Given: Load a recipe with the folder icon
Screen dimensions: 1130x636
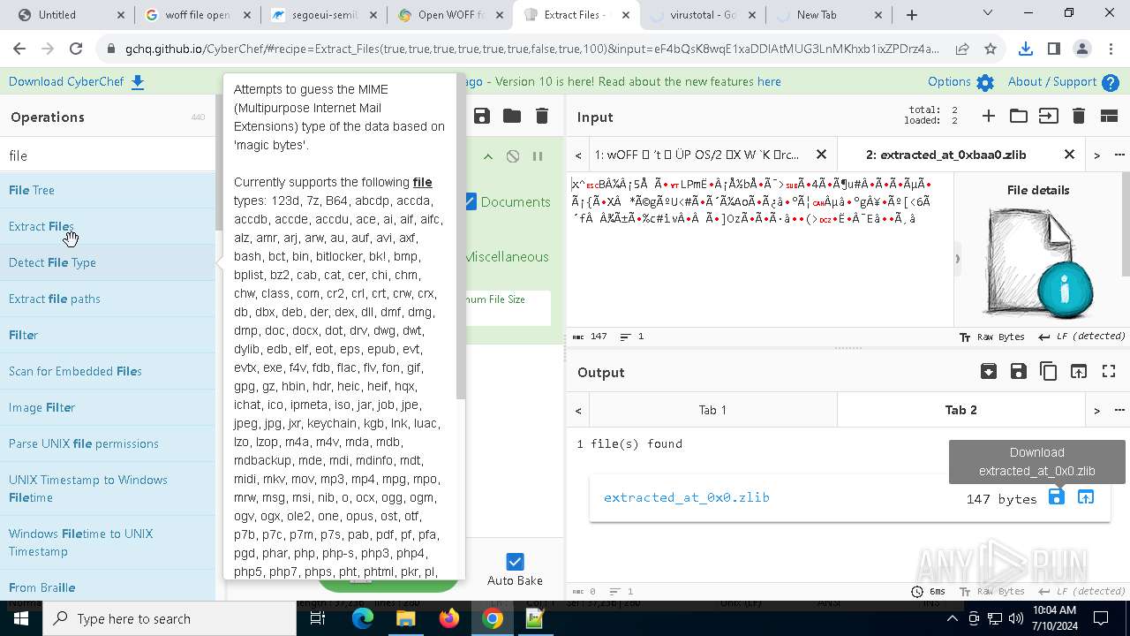Looking at the screenshot, I should coord(512,116).
